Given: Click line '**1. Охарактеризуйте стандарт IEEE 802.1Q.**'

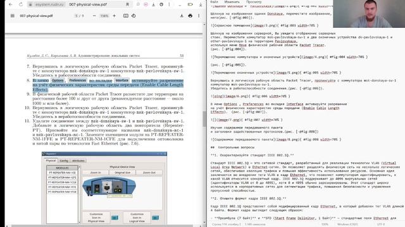Looking at the screenshot, I should [252, 155].
